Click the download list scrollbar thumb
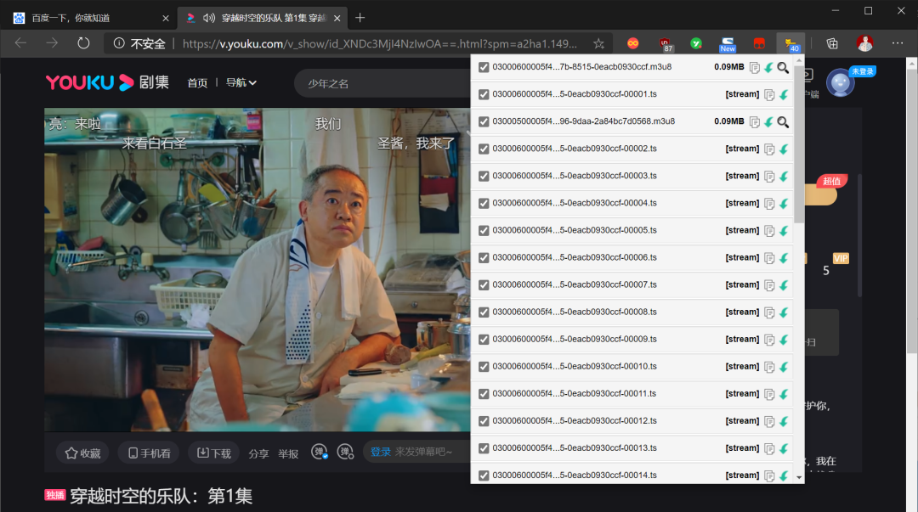Viewport: 918px width, 512px height. pyautogui.click(x=798, y=144)
